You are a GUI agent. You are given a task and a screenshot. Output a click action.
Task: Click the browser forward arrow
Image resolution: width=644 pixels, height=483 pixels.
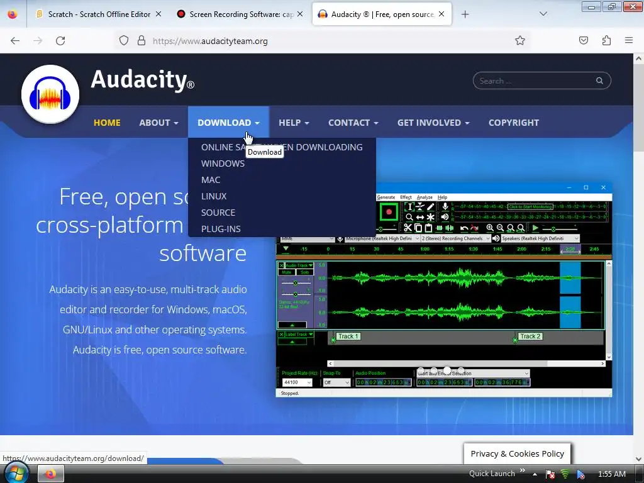click(x=38, y=41)
